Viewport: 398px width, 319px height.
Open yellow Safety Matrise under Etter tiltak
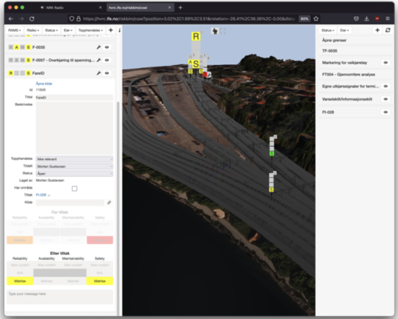(x=100, y=281)
